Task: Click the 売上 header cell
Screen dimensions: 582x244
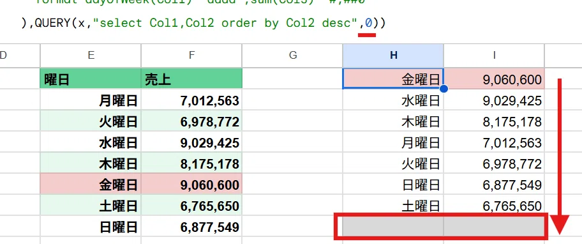Action: pyautogui.click(x=191, y=79)
